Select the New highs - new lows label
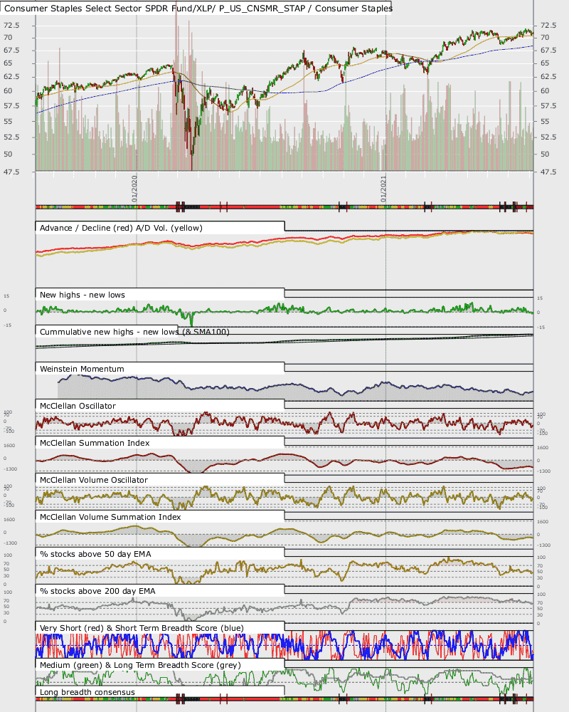569x712 pixels. (82, 295)
